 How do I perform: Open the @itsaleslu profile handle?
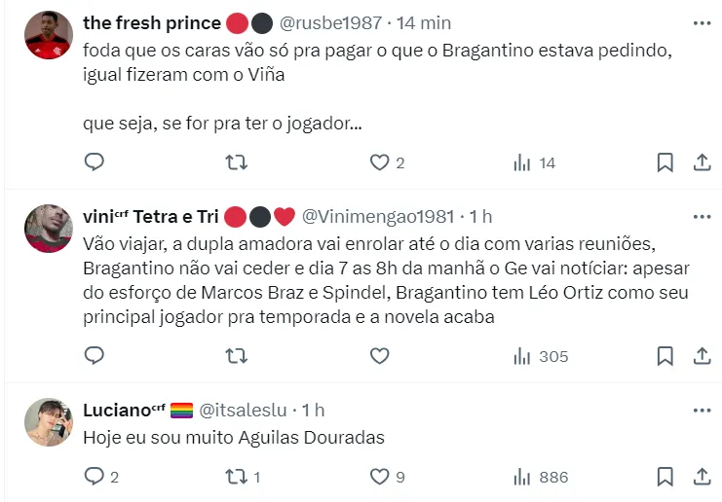coord(247,411)
